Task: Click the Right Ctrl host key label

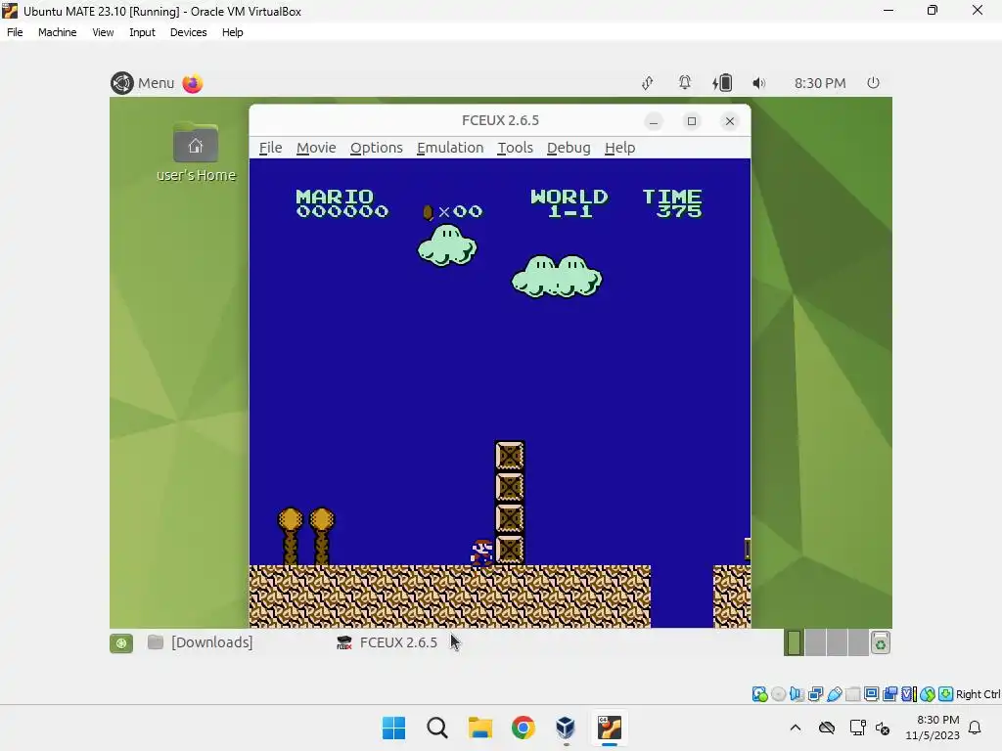Action: point(978,694)
